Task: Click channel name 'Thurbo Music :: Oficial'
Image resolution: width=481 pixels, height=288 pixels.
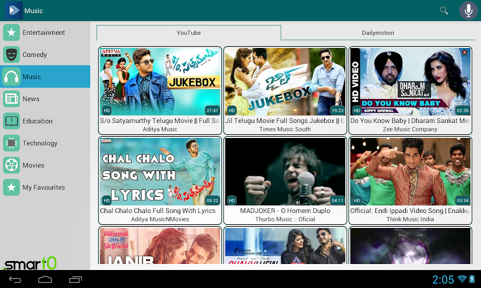Action: coord(285,219)
